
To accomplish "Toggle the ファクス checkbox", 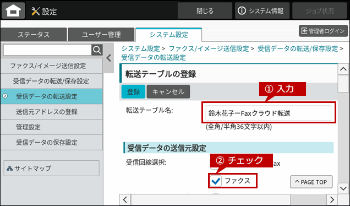I will click(x=216, y=181).
